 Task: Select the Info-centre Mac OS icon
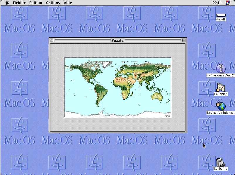coord(221,69)
